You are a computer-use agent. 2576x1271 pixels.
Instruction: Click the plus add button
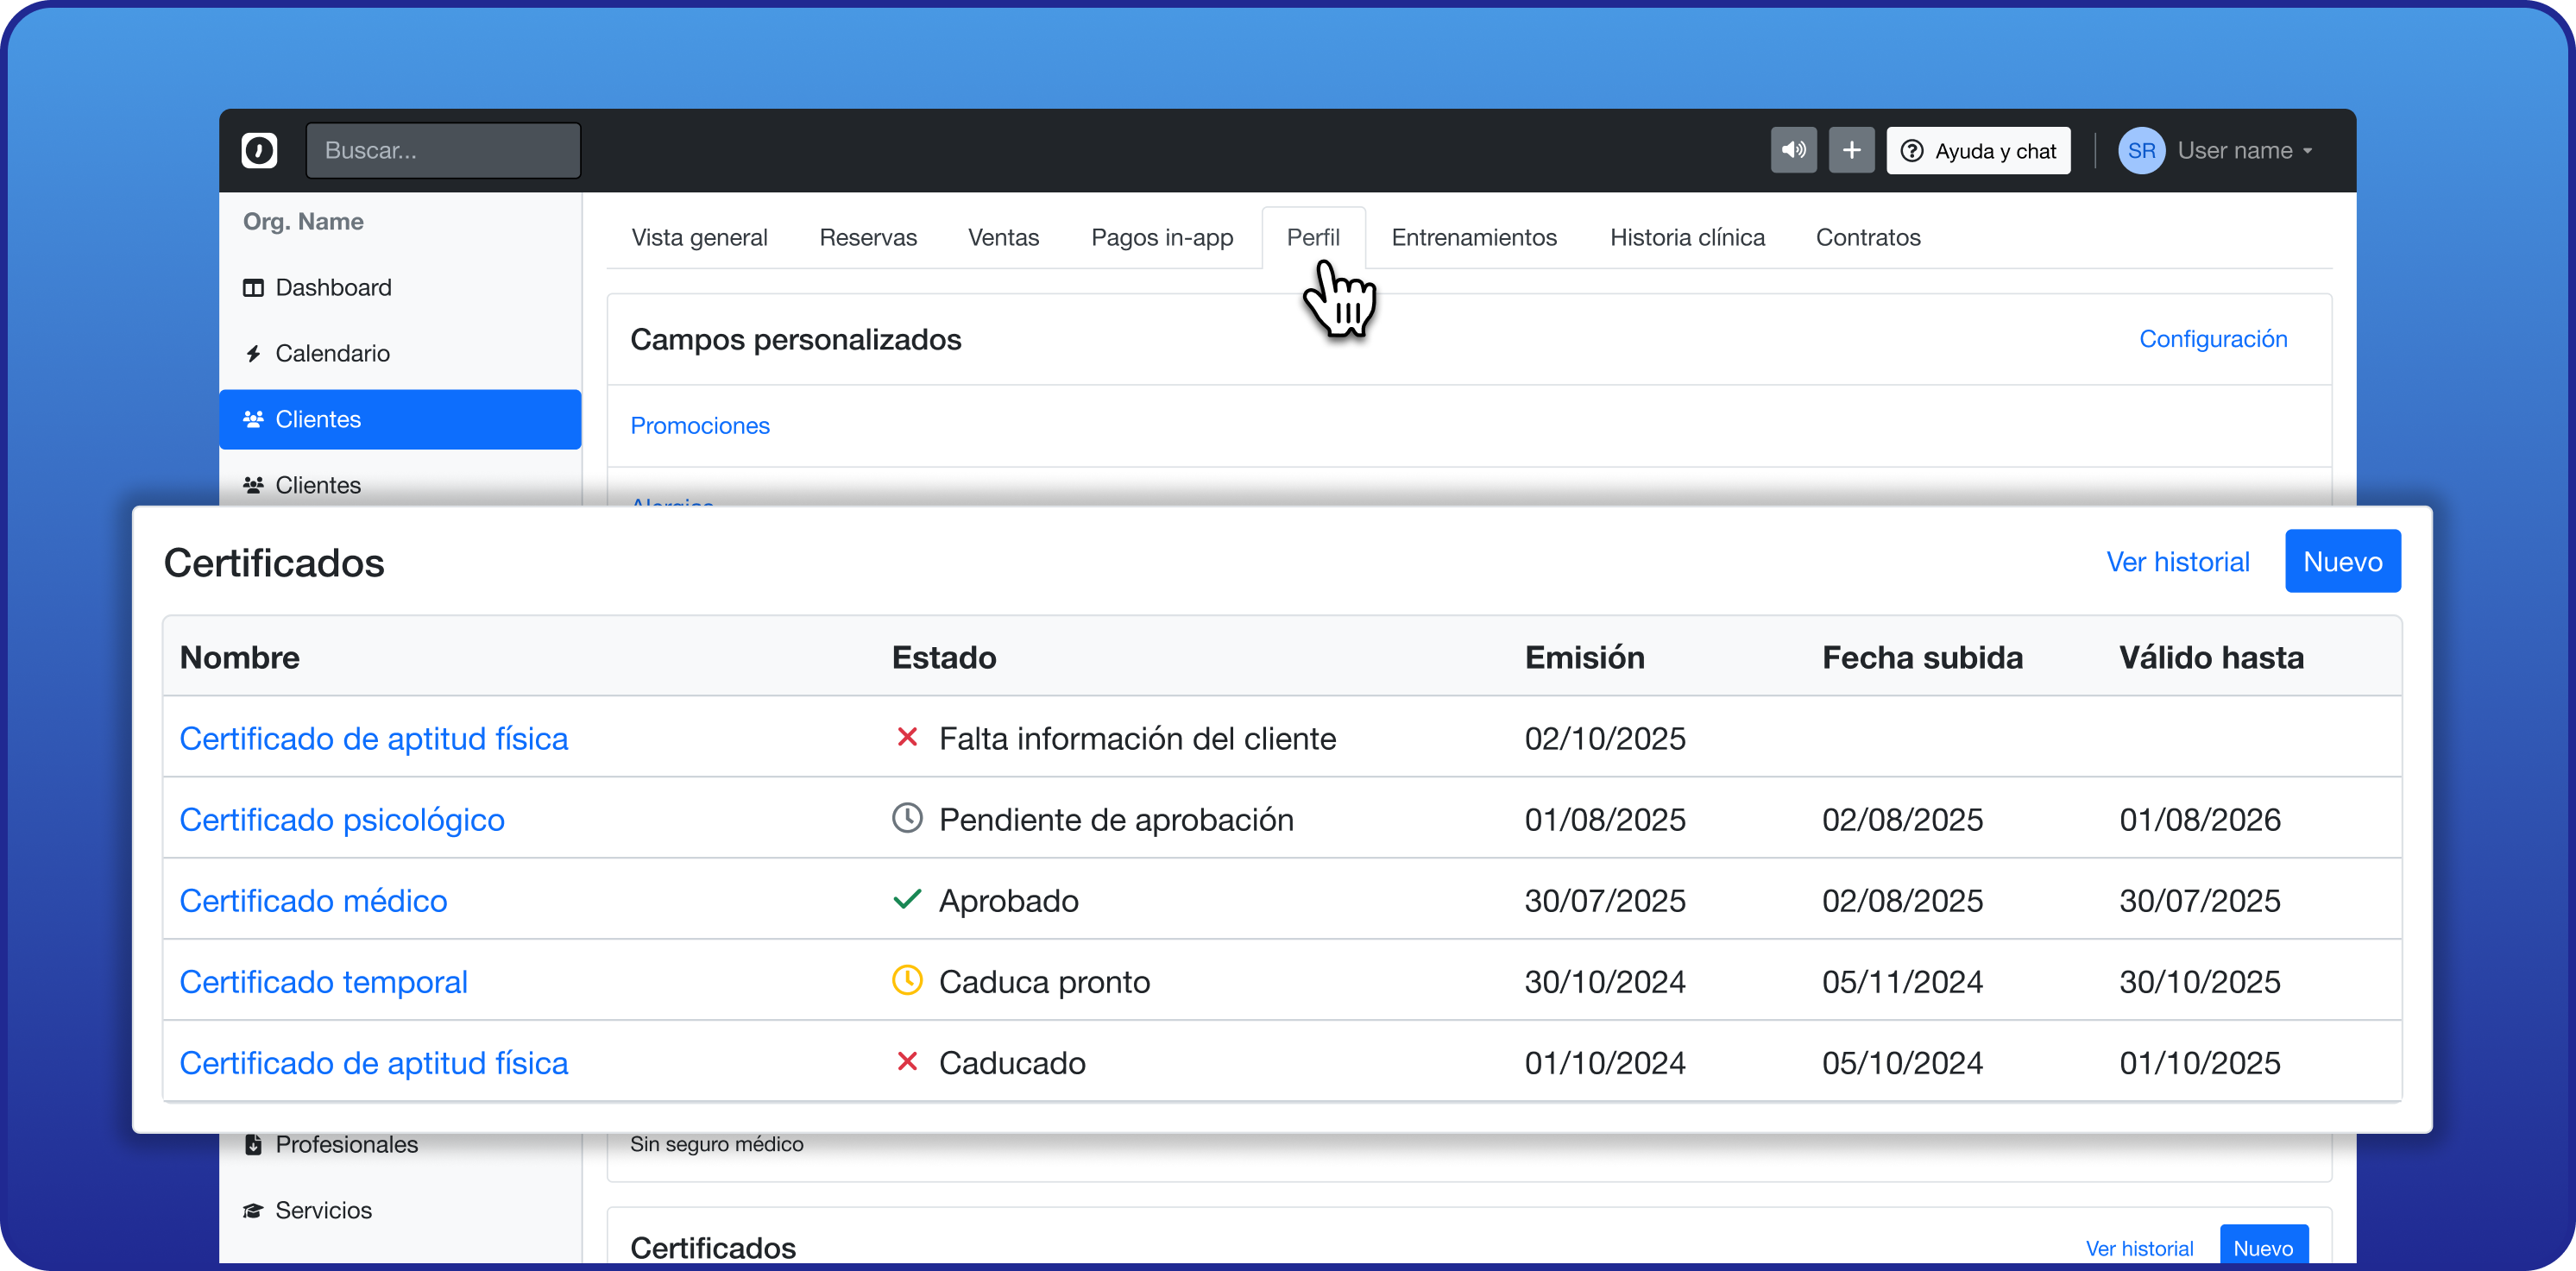point(1851,150)
